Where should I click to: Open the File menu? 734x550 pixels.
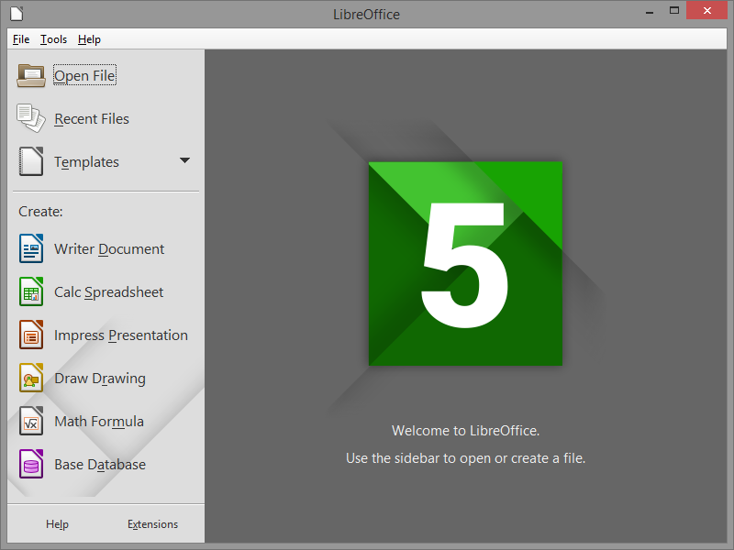(21, 39)
